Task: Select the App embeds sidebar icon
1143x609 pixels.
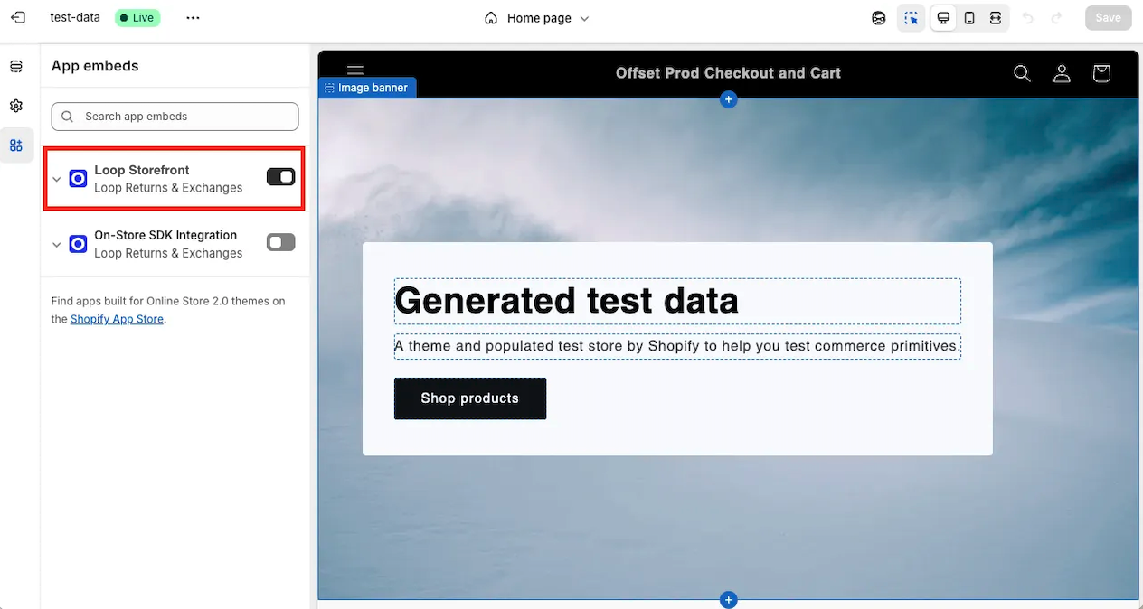Action: click(x=16, y=145)
